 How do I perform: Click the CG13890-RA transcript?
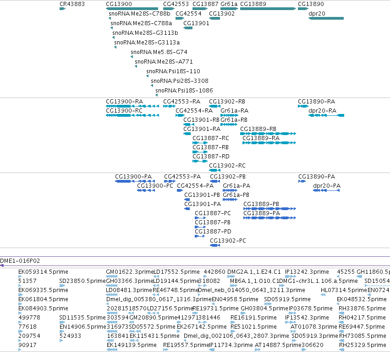point(303,106)
